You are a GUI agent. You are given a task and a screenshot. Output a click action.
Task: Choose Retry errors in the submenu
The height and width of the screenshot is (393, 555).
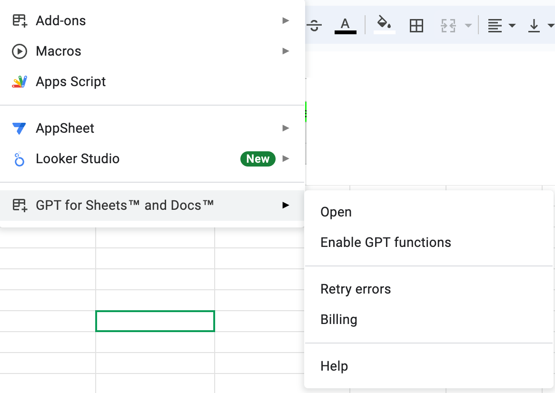pyautogui.click(x=429, y=289)
